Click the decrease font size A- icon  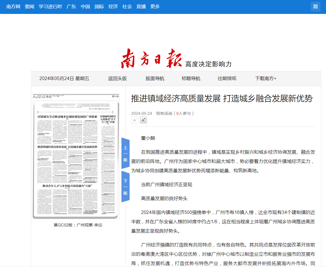(x=135, y=120)
